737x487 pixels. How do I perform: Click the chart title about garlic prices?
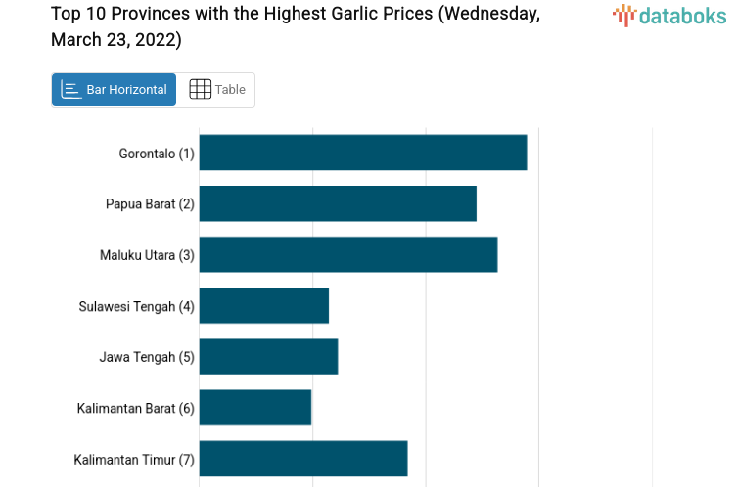(x=294, y=27)
